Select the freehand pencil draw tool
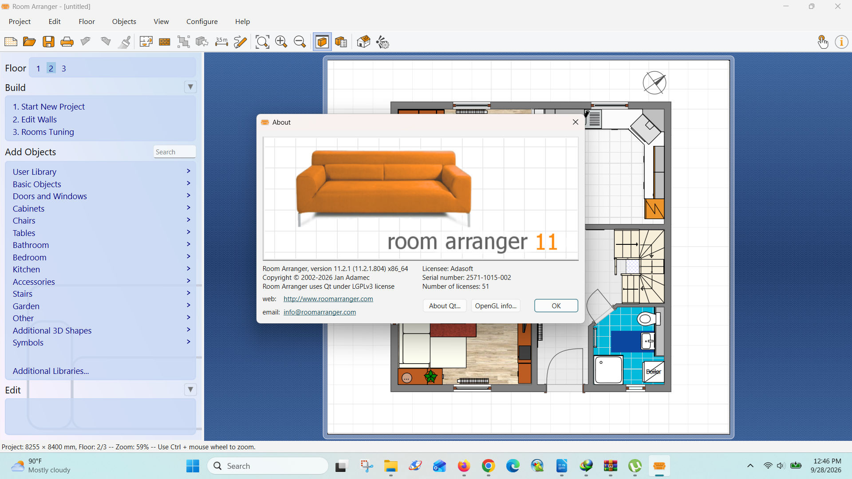Image resolution: width=852 pixels, height=479 pixels. coord(240,42)
